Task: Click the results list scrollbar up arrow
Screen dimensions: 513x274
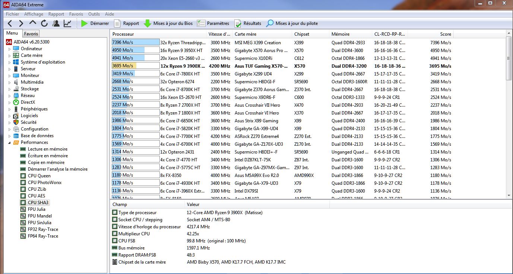Action: (x=509, y=34)
